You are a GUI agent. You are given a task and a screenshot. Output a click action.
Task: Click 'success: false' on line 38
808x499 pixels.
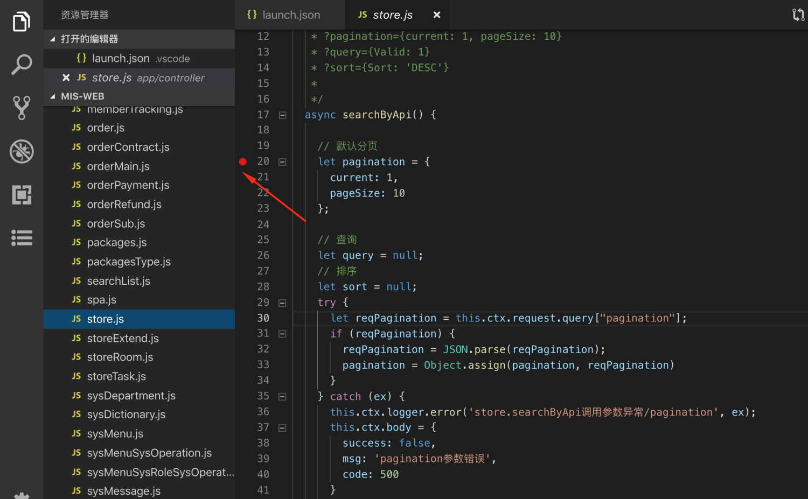click(x=387, y=443)
